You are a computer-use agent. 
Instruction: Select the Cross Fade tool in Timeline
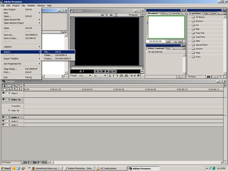15,89
